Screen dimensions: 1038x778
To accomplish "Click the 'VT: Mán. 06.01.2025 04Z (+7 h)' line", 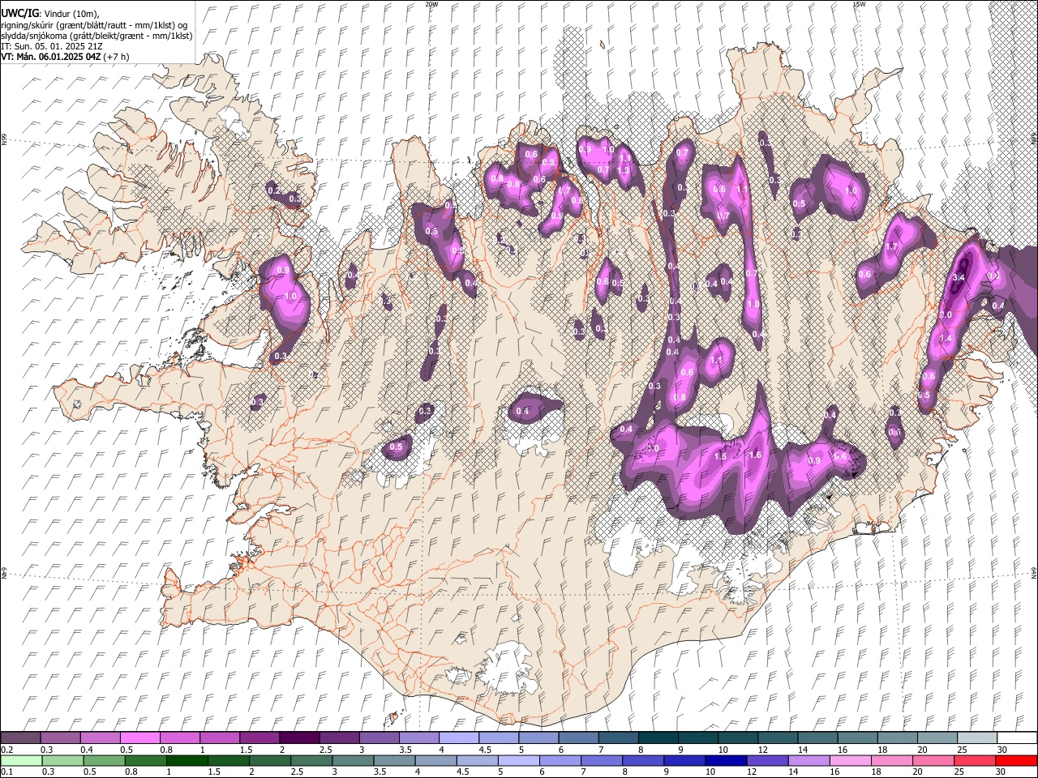I will [65, 57].
